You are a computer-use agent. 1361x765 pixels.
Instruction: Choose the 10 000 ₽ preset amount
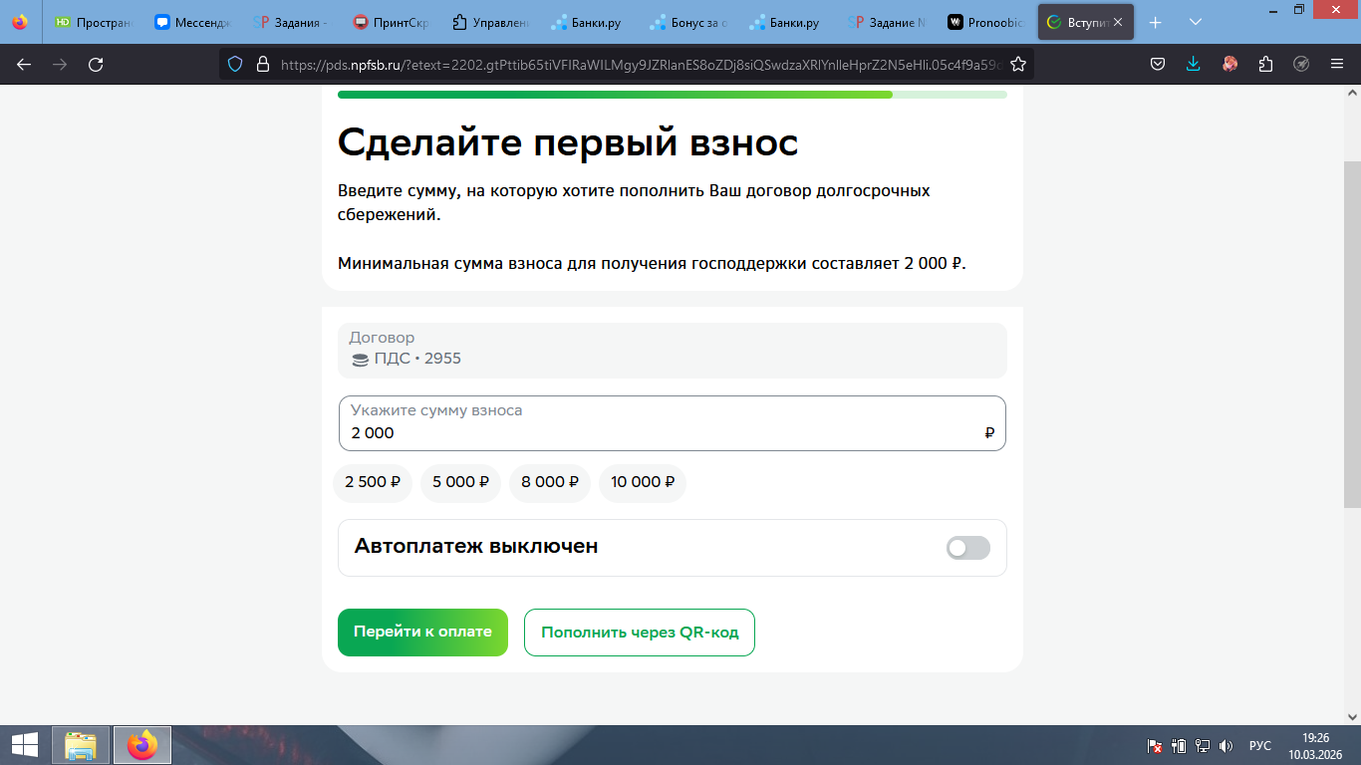(x=642, y=482)
